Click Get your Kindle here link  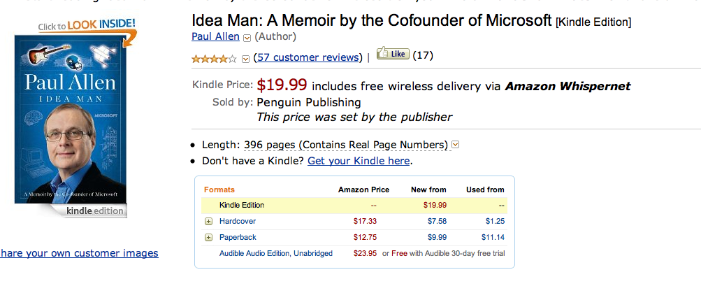[359, 161]
